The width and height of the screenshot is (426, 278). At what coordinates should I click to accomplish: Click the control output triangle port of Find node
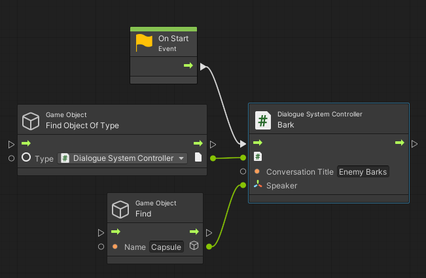(209, 233)
